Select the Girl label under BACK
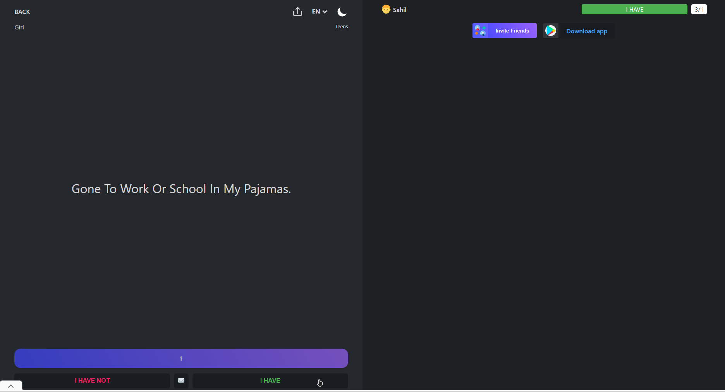This screenshot has width=725, height=392. [x=19, y=27]
